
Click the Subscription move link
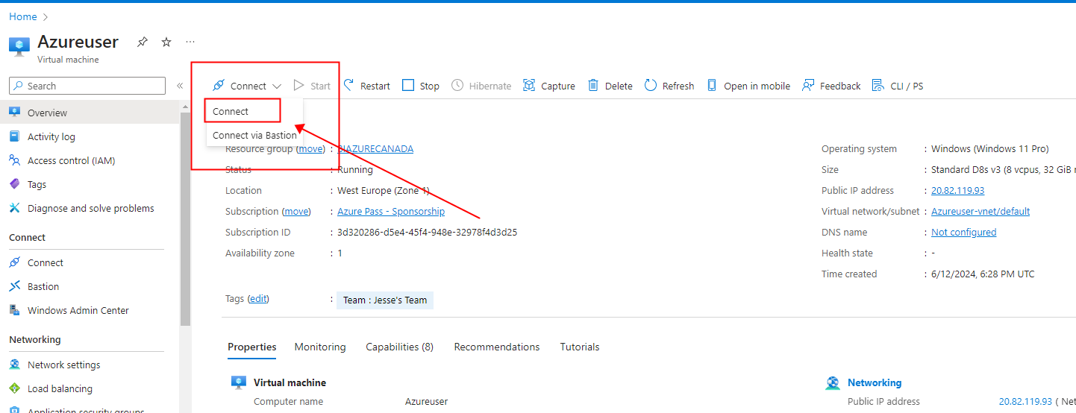296,211
